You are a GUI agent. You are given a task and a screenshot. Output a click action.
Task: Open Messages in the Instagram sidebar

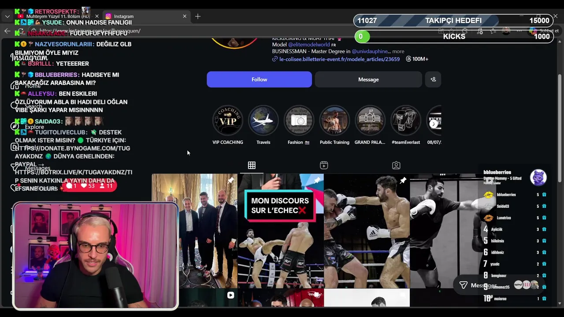click(x=31, y=168)
